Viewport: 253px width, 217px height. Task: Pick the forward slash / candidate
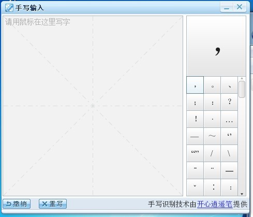pyautogui.click(x=212, y=153)
